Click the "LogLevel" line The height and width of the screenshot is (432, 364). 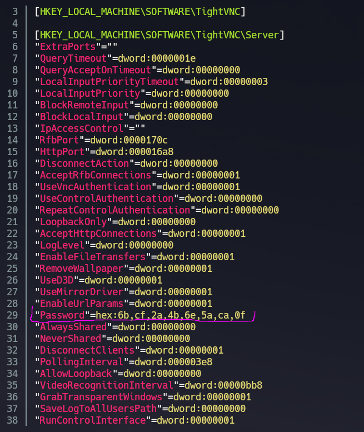pyautogui.click(x=104, y=245)
